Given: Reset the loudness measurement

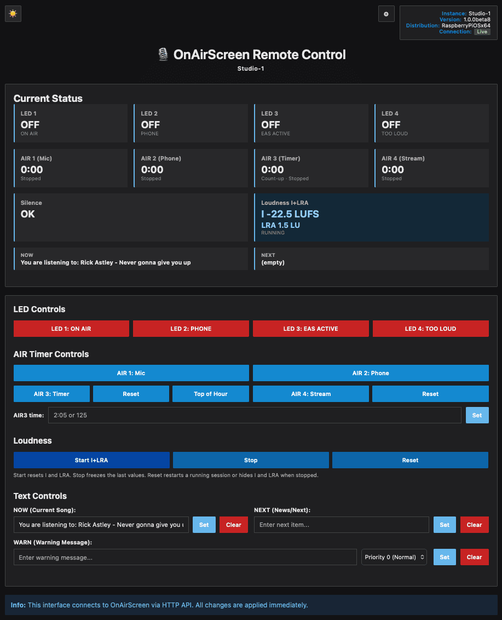Looking at the screenshot, I should coord(410,460).
